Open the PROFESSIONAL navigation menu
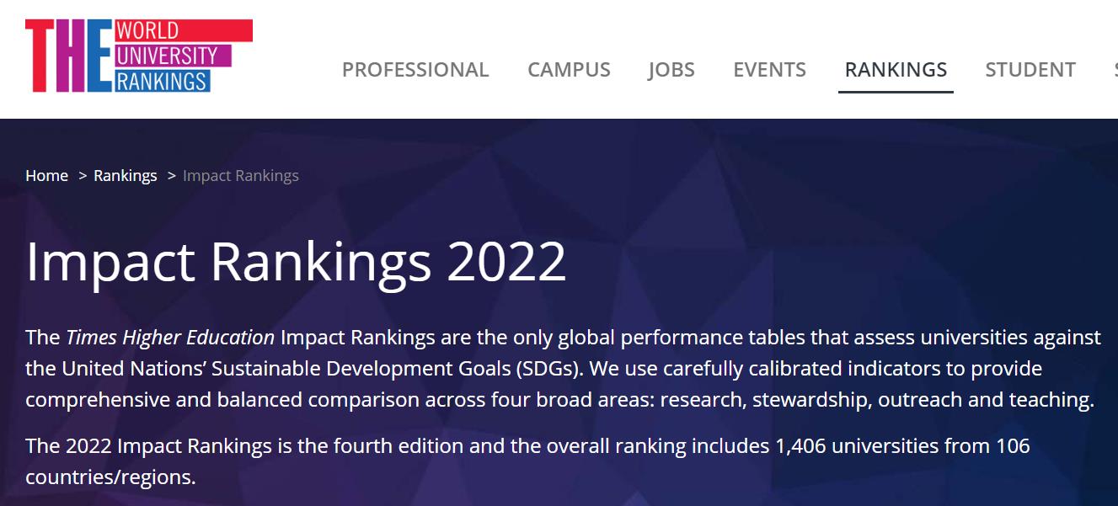1118x506 pixels. 415,69
